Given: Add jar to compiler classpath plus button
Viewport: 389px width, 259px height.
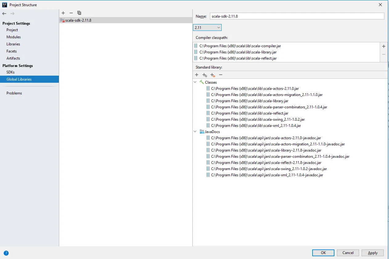Looking at the screenshot, I should pos(384,46).
